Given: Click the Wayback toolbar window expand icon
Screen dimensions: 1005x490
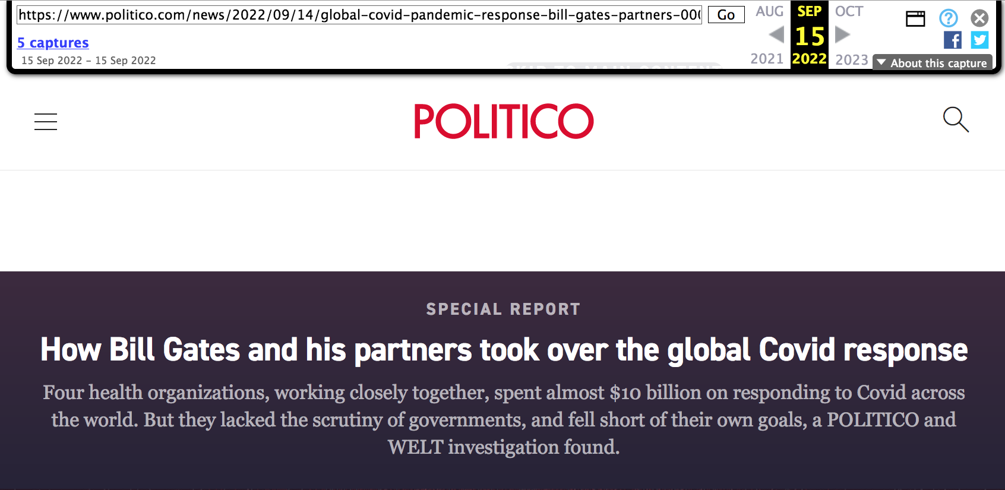Looking at the screenshot, I should 915,19.
